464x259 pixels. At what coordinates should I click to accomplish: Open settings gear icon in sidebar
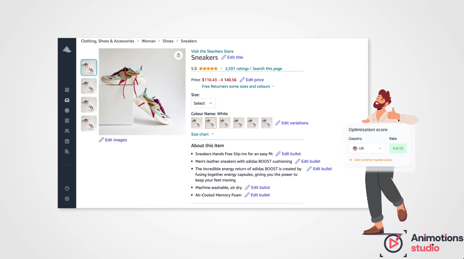67,199
